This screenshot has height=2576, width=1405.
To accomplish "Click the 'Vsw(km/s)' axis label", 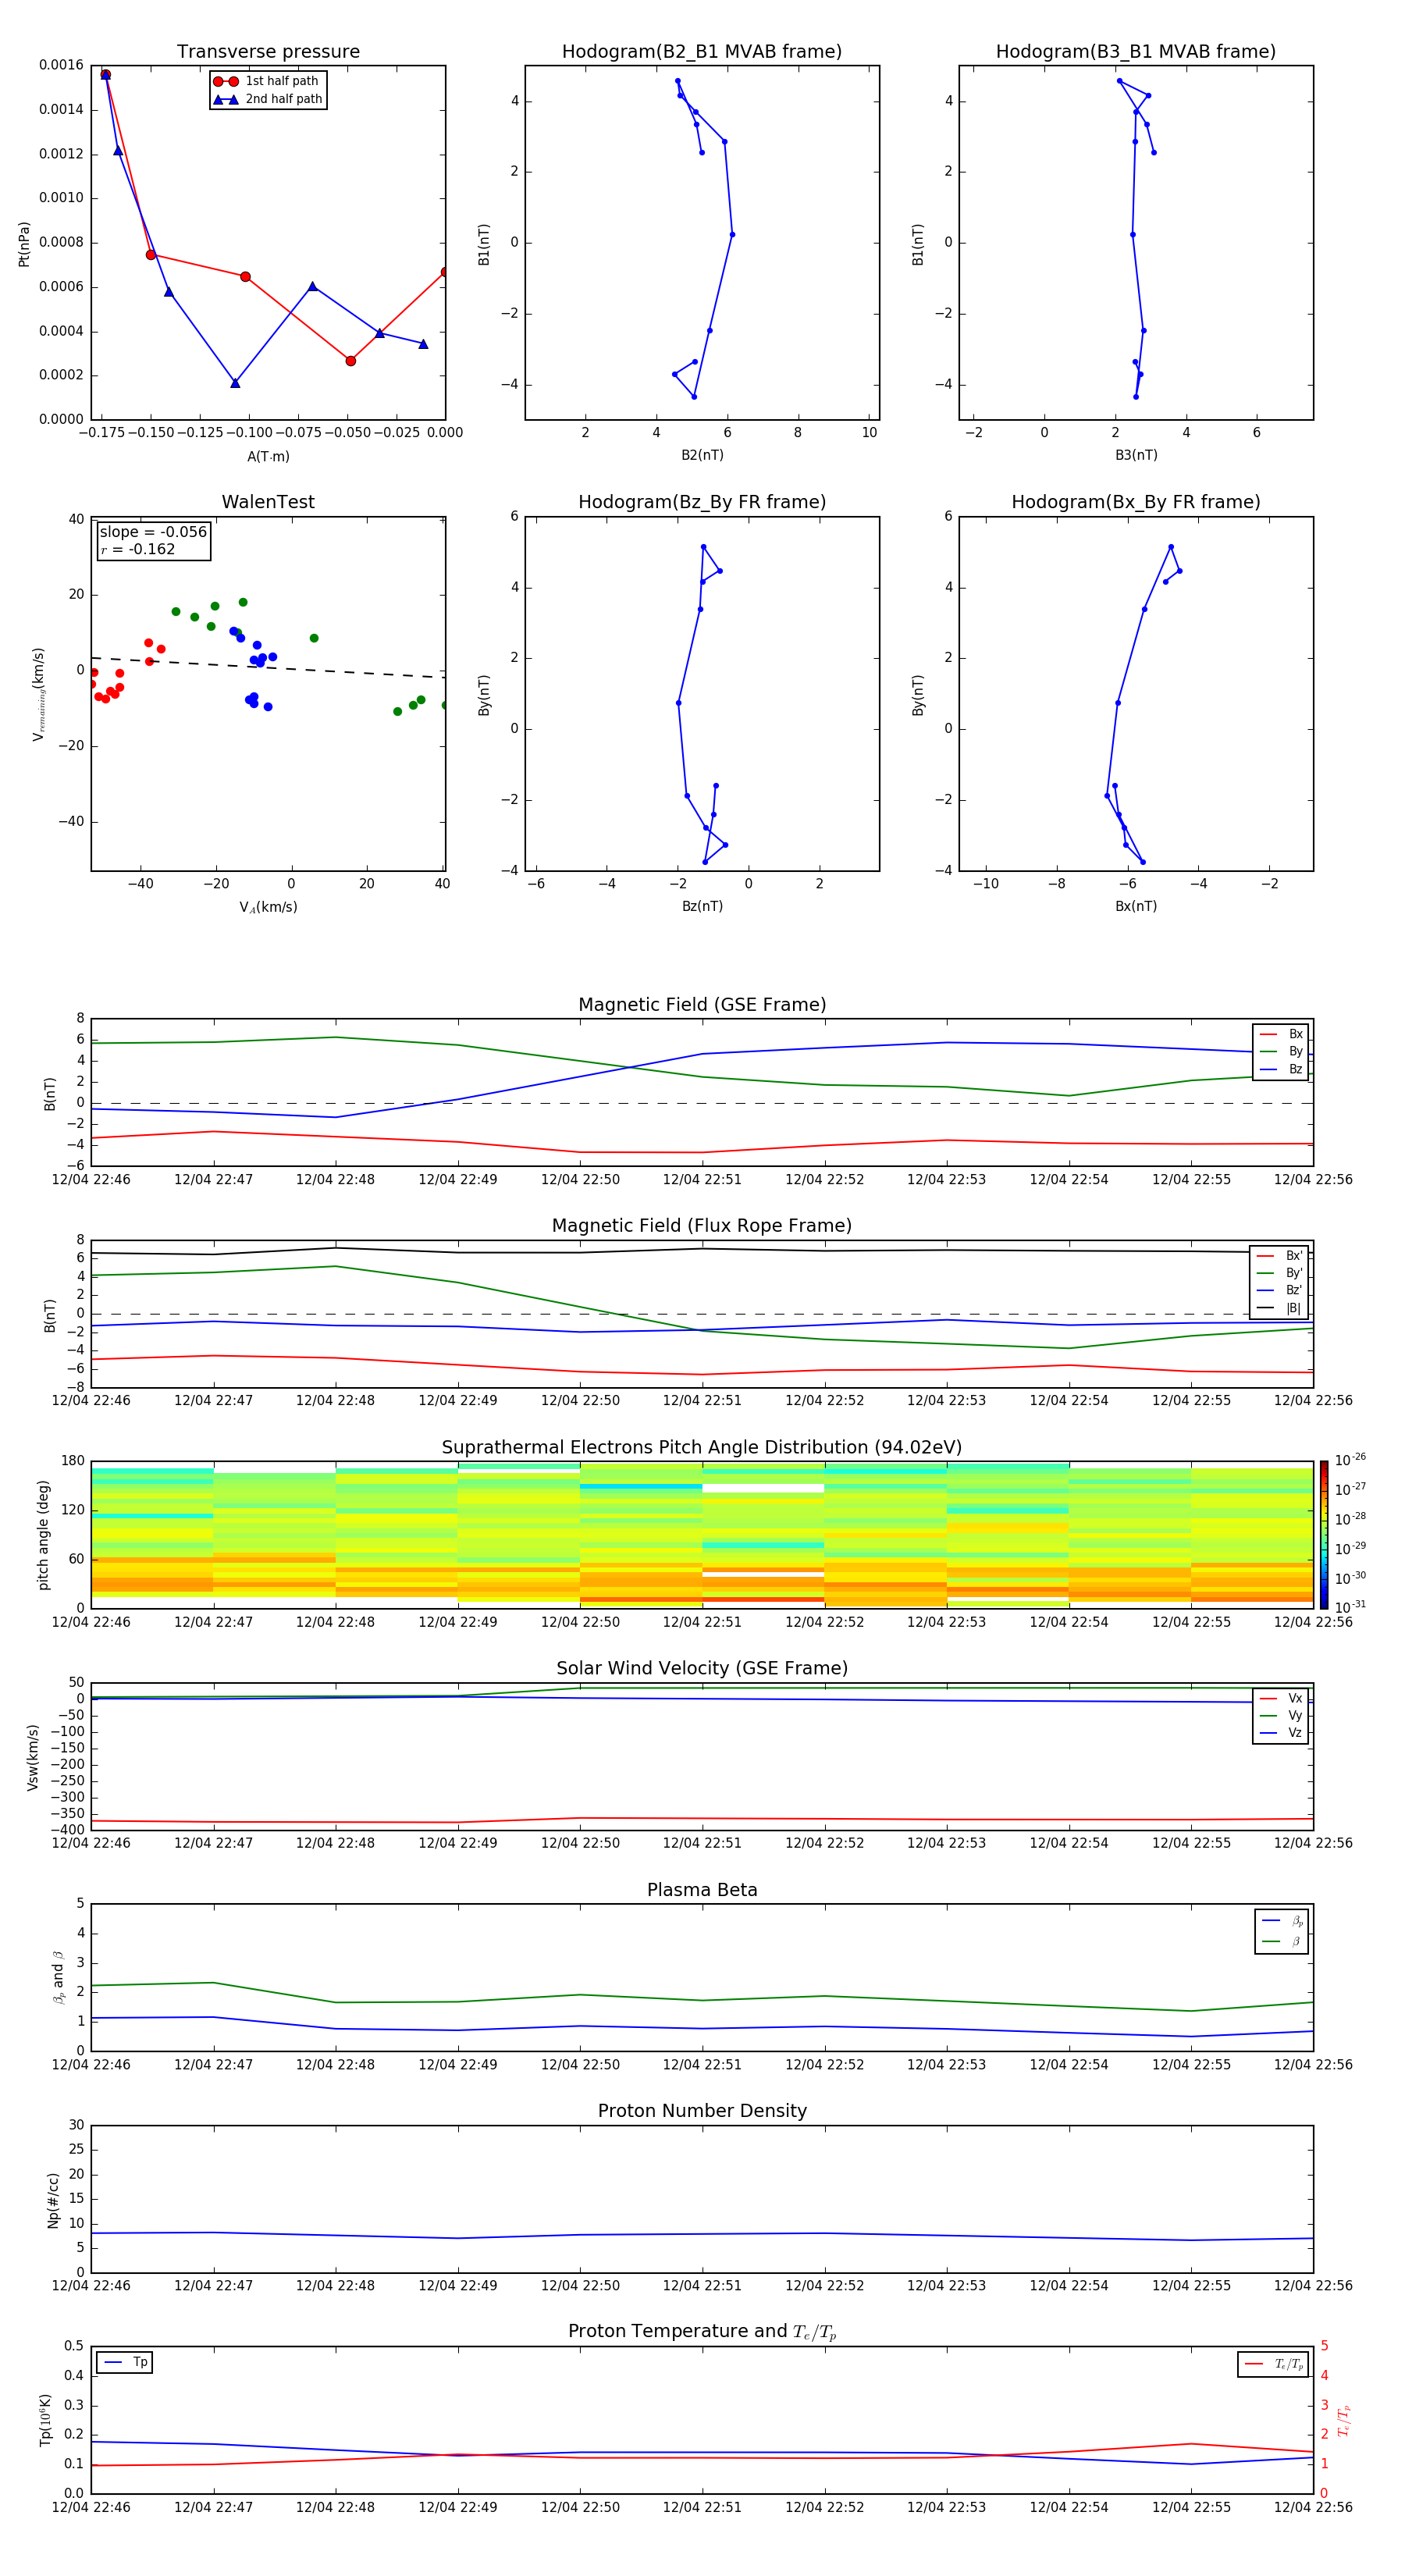I will pyautogui.click(x=32, y=1756).
